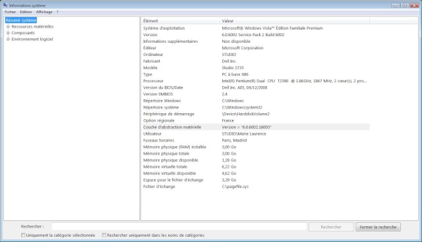Click the Informations système title bar icon

[5, 5]
